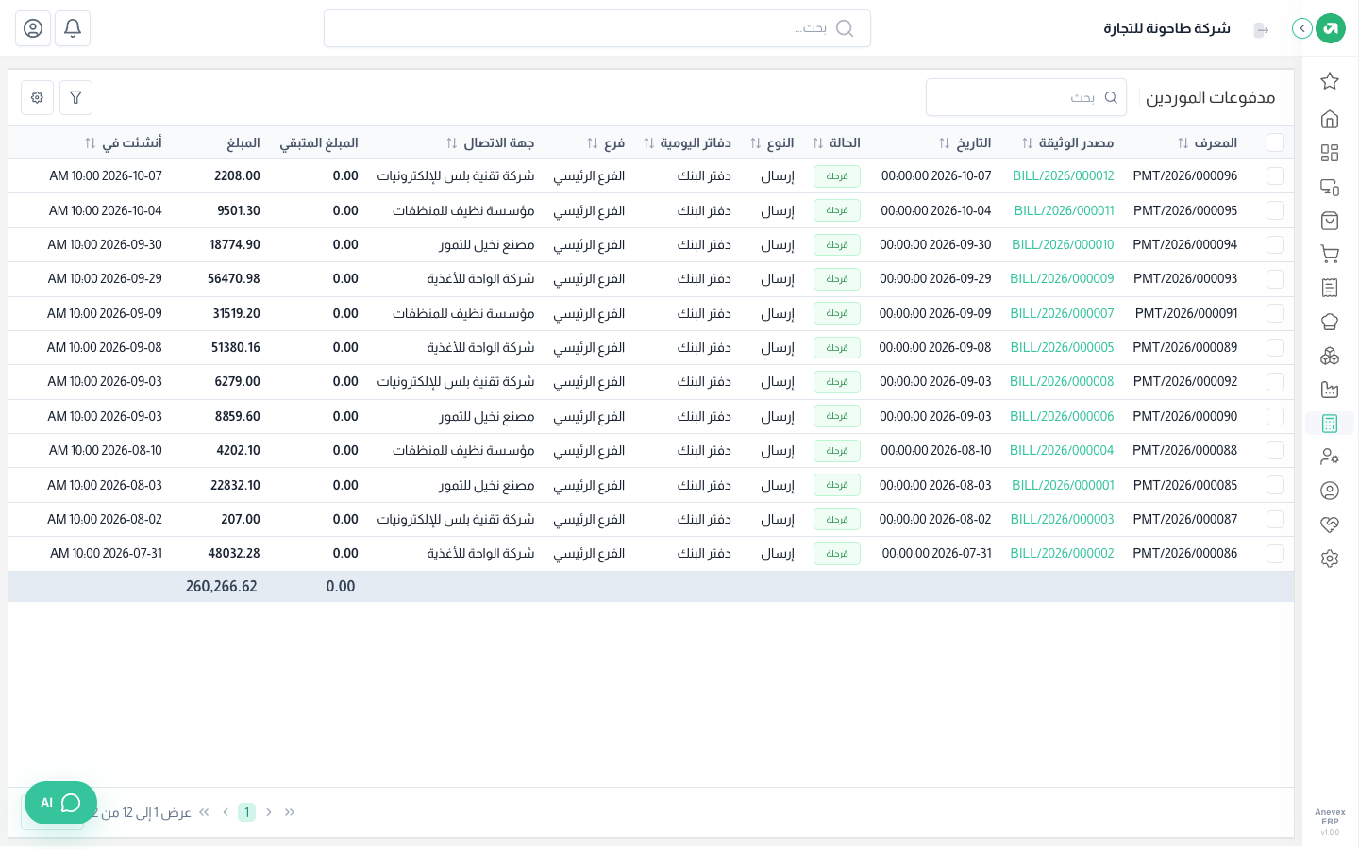This screenshot has height=849, width=1359.
Task: Open source bill BILL/2026/000012 link
Action: coord(1063,176)
